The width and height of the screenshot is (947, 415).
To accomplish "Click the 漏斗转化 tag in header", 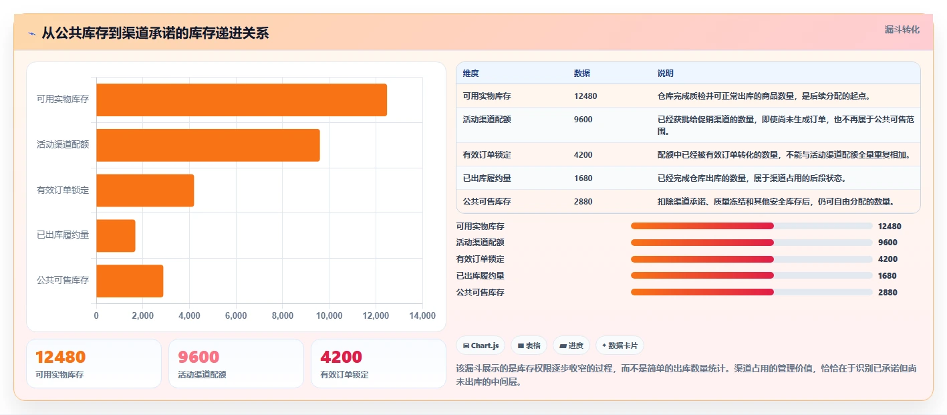I will coord(902,29).
